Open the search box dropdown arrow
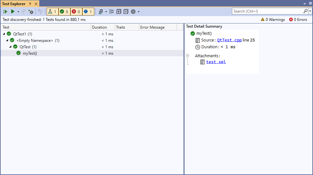Viewport: 313px width, 175px height. [x=310, y=11]
